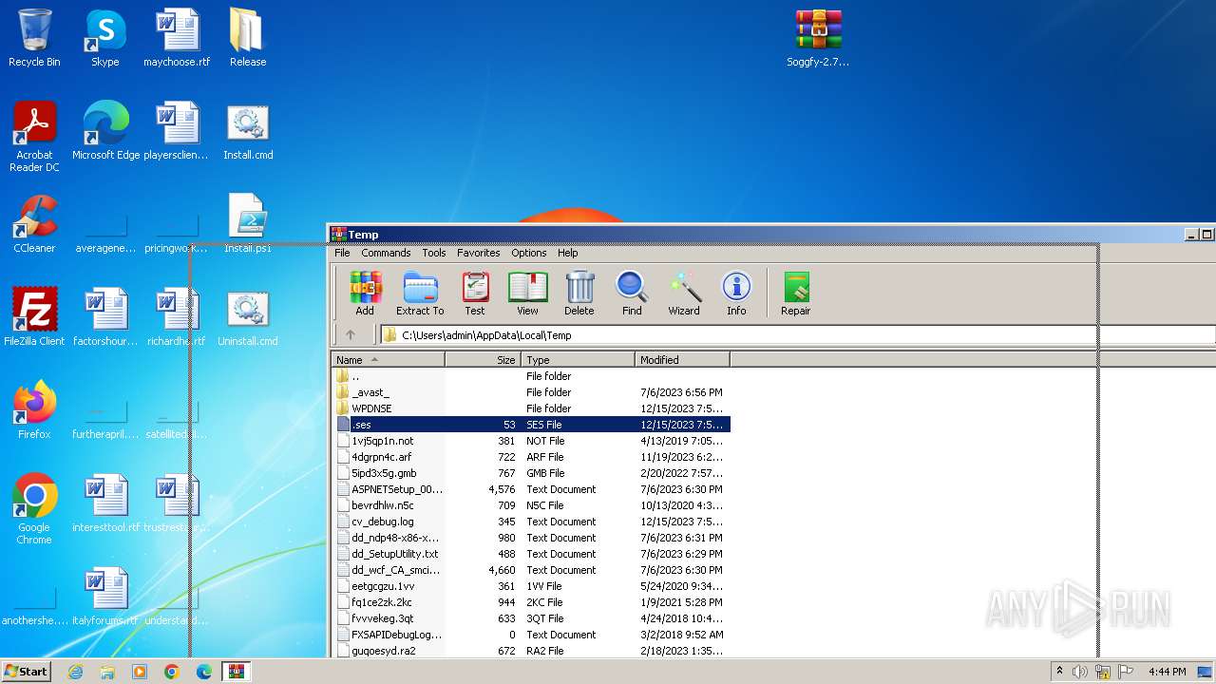Select file fvvvekeg.3qt
The height and width of the screenshot is (684, 1216).
click(x=530, y=618)
